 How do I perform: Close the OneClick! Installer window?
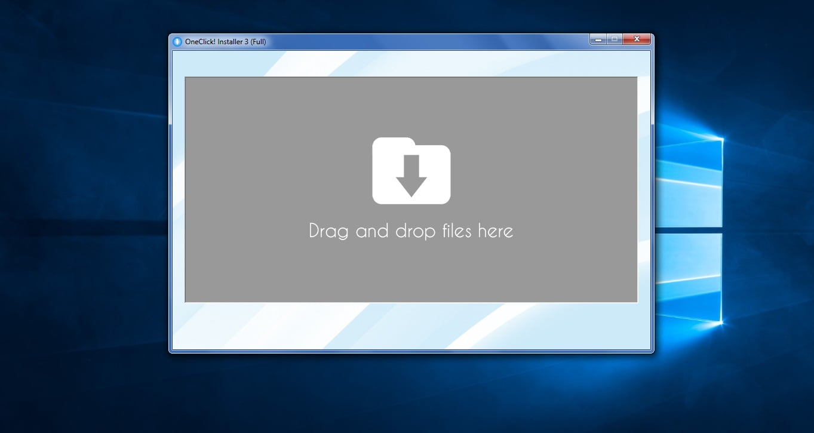click(x=636, y=39)
